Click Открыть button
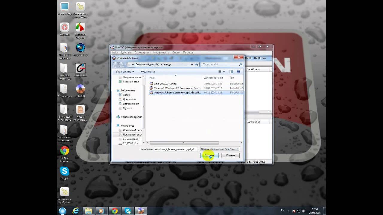This screenshot has height=215, width=383. (209, 155)
